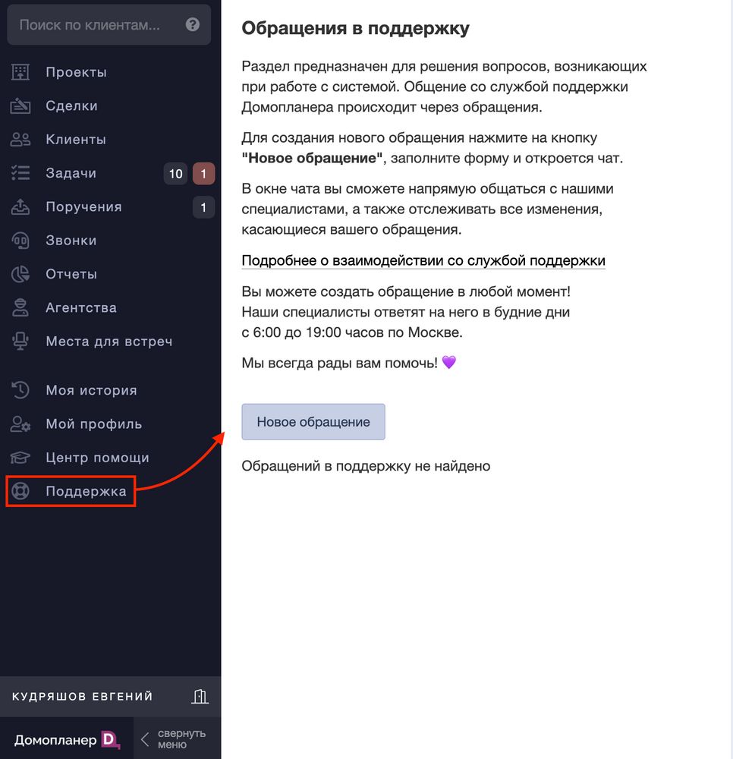Image resolution: width=733 pixels, height=759 pixels.
Task: Open the Звонки headset icon
Action: coord(20,241)
